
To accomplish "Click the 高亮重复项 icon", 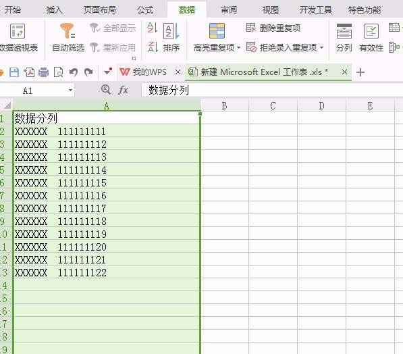I will coord(217,30).
